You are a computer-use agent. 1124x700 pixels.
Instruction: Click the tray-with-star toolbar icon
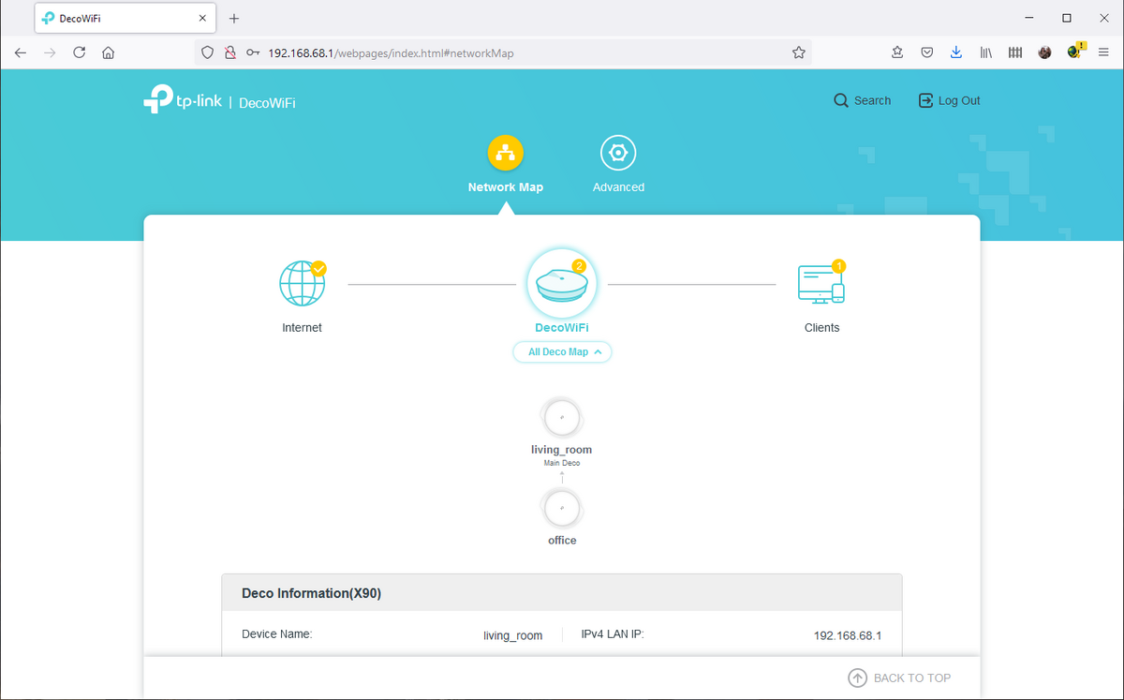pyautogui.click(x=897, y=53)
